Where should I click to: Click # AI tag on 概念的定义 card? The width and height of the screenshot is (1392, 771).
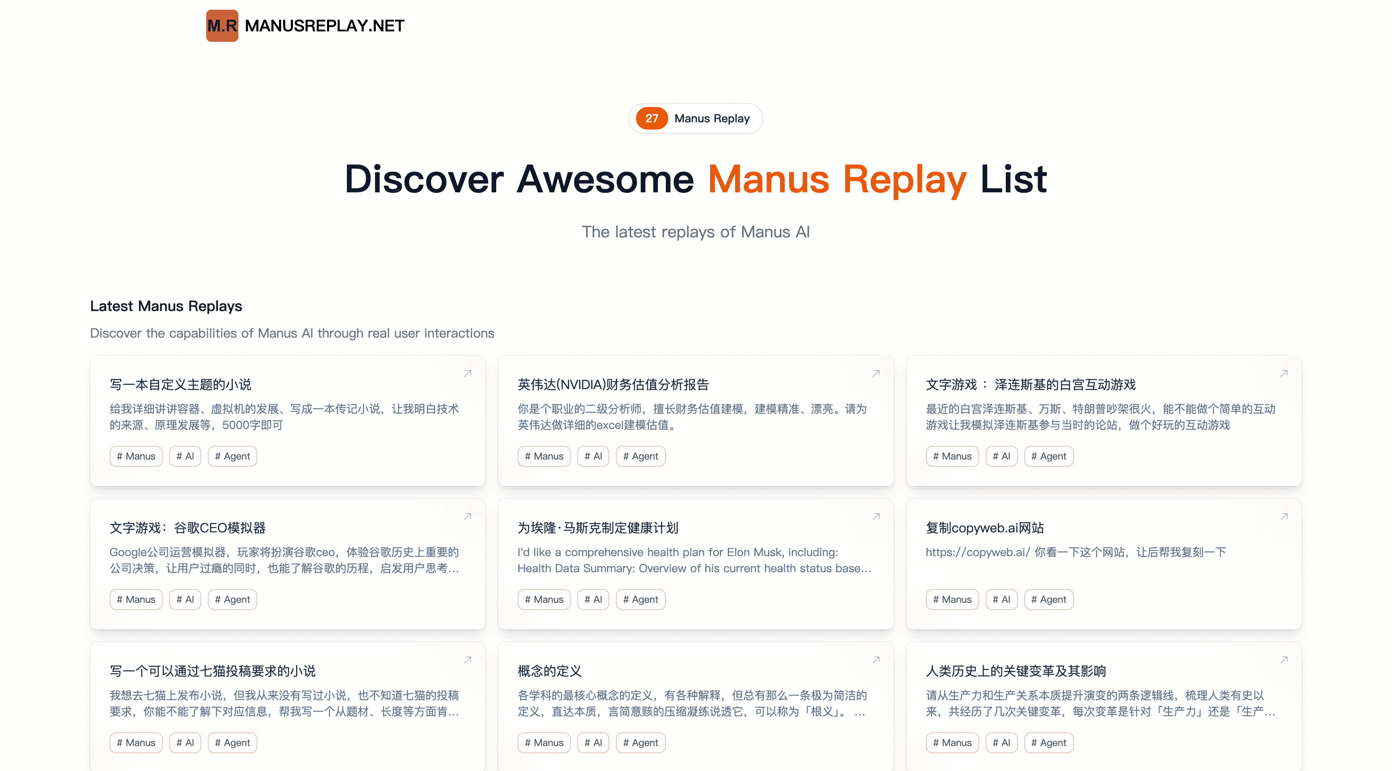[593, 742]
